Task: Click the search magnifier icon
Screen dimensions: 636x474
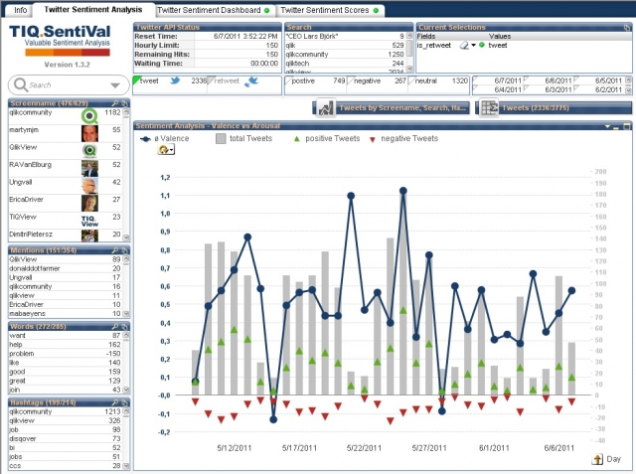Action: 20,84
